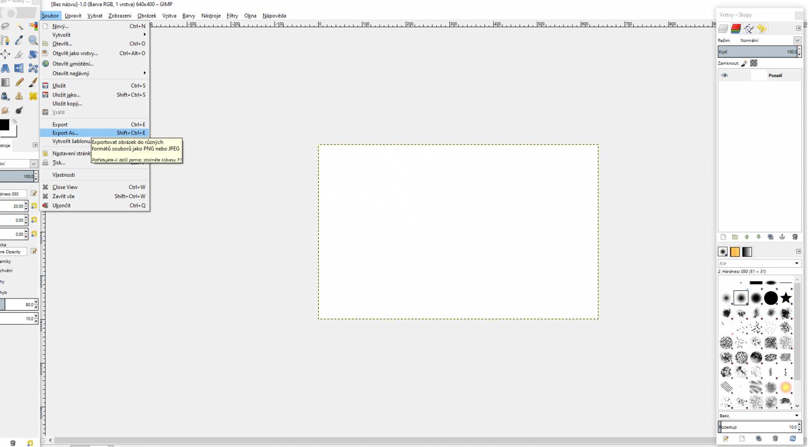Refresh brushes list icon
Screen dimensions: 808x447
(x=793, y=438)
